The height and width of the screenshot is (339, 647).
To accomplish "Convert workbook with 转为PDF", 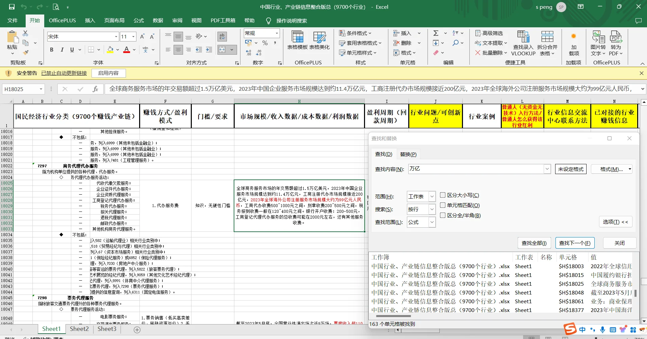I will pos(616,43).
